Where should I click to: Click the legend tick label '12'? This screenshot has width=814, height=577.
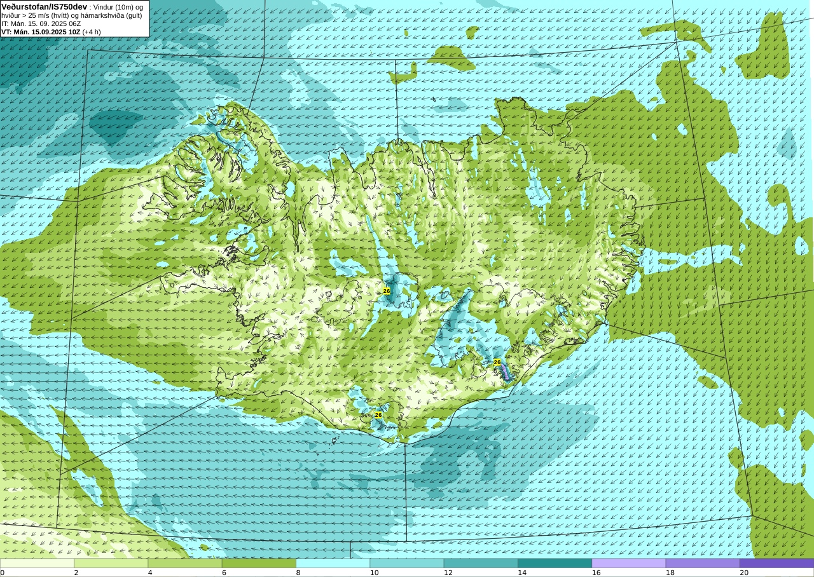(448, 573)
